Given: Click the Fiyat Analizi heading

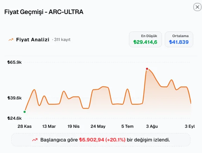Looking at the screenshot, I should click(33, 40).
